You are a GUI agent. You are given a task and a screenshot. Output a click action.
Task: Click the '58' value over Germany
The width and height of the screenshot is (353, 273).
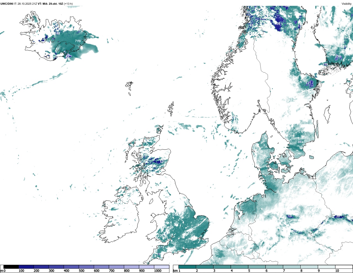(x=290, y=216)
